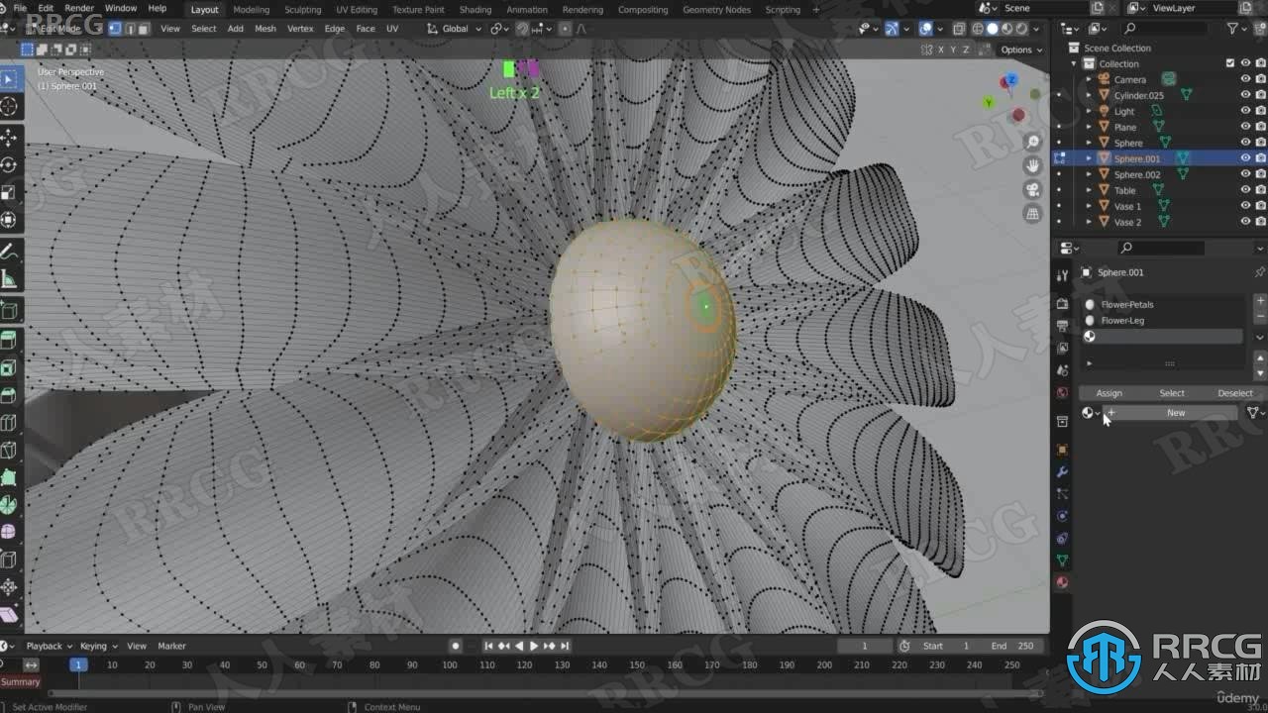This screenshot has width=1268, height=713.
Task: Open the Tool properties tab
Action: [1062, 275]
